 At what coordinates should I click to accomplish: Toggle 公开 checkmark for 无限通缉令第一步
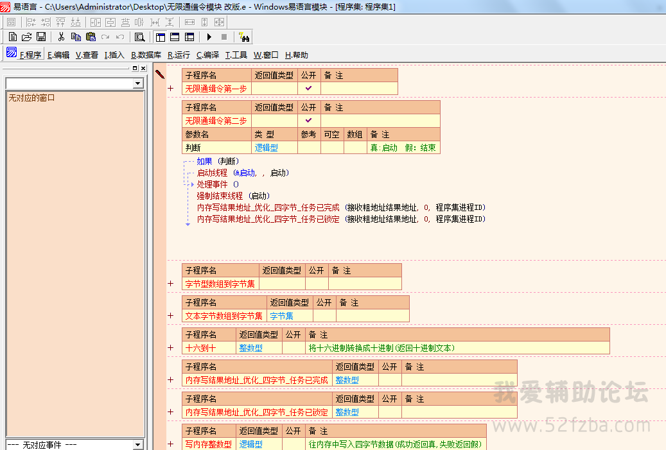[x=309, y=89]
